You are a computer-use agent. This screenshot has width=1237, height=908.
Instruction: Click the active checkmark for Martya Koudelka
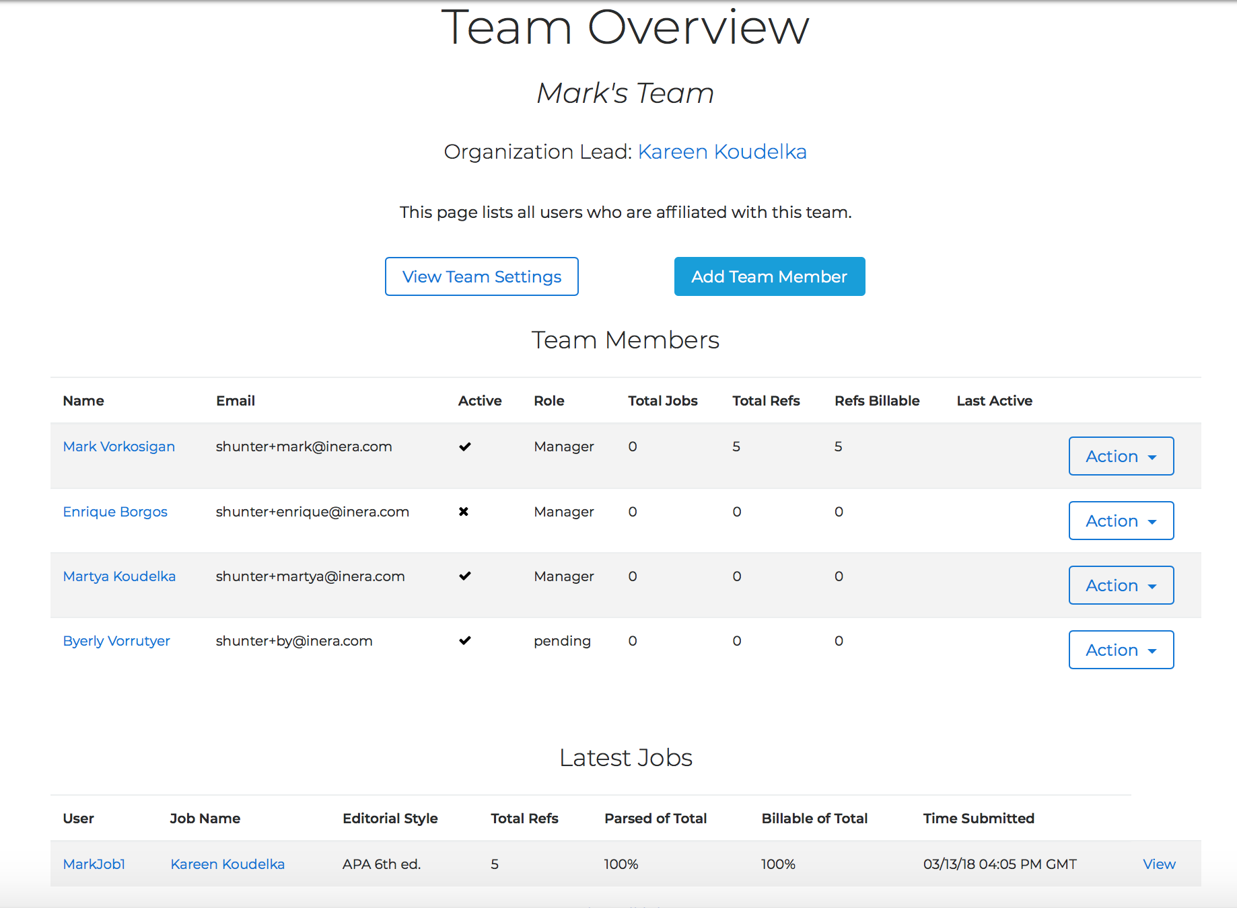point(464,576)
